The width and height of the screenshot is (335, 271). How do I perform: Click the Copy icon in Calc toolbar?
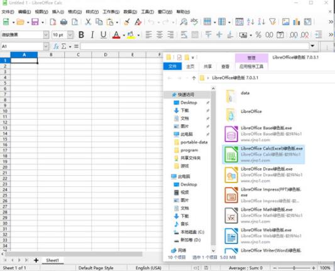(99, 22)
